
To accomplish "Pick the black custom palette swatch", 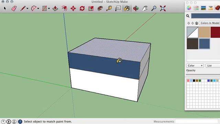I will [194, 81].
